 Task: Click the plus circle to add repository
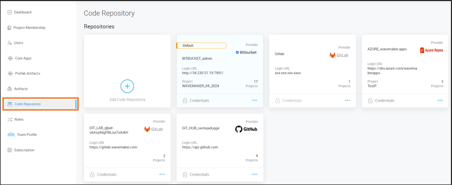pyautogui.click(x=127, y=86)
